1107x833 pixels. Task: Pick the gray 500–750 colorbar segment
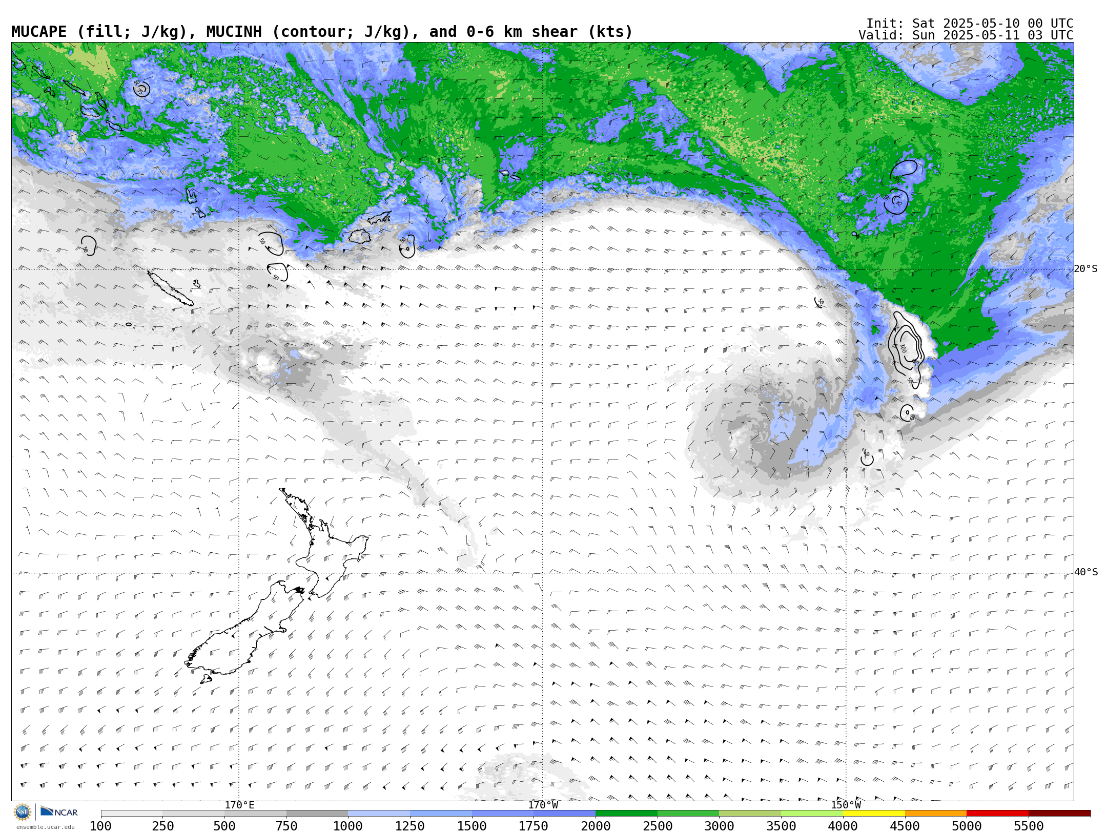coord(255,814)
